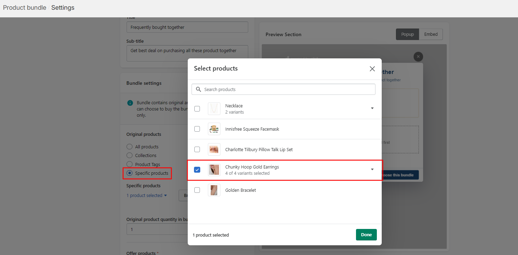The image size is (518, 255).
Task: Click the Golden Bracelet thumbnail
Action: pos(214,190)
